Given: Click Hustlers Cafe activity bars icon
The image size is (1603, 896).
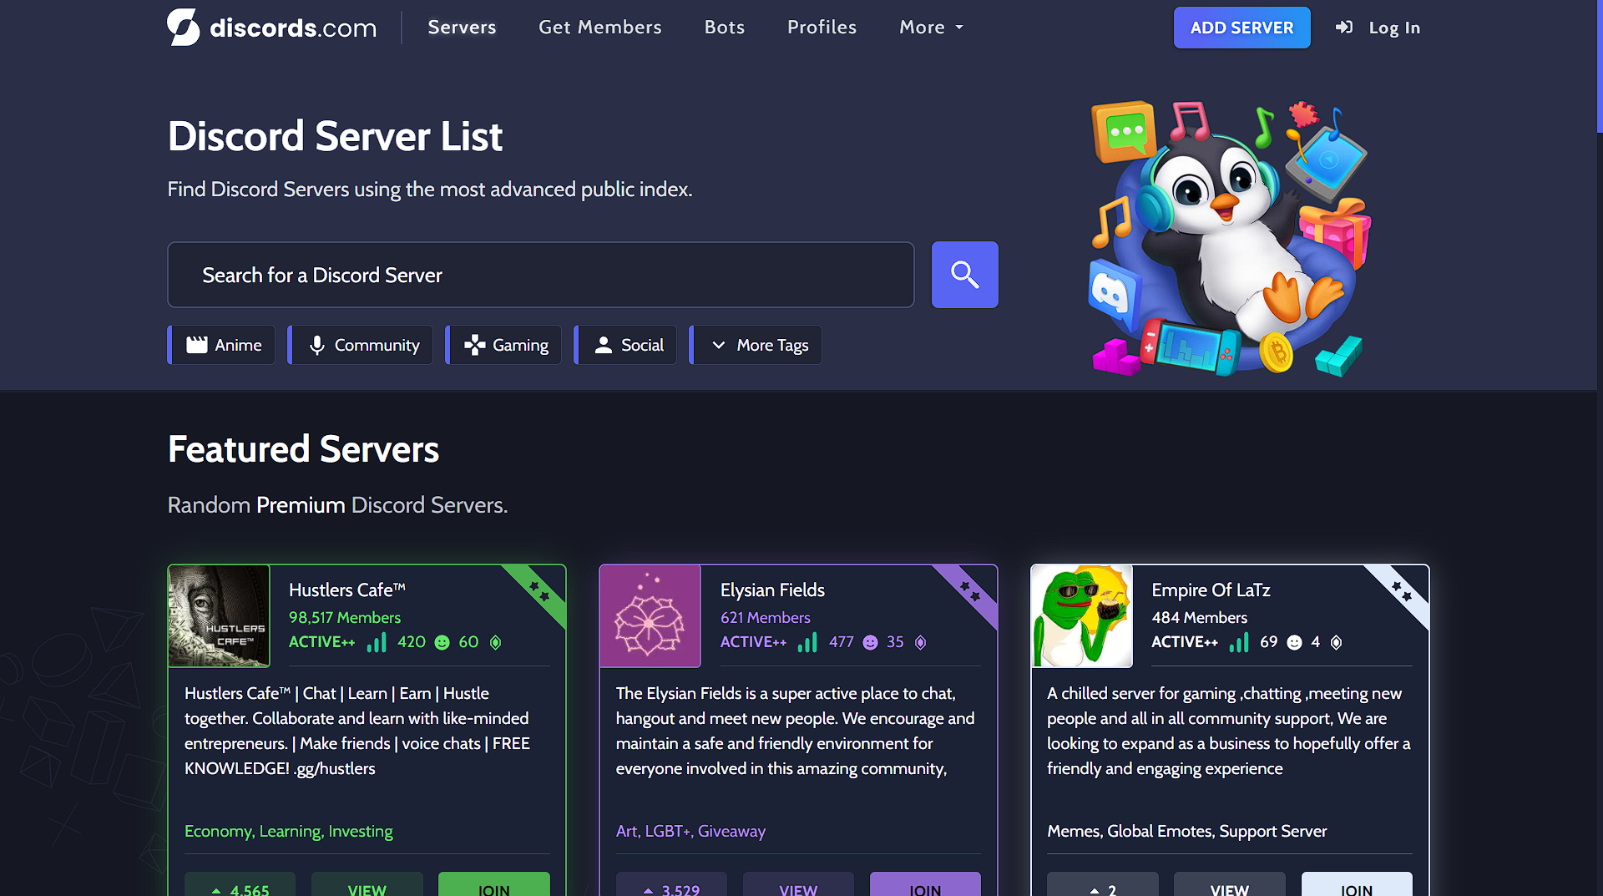Looking at the screenshot, I should click(377, 642).
